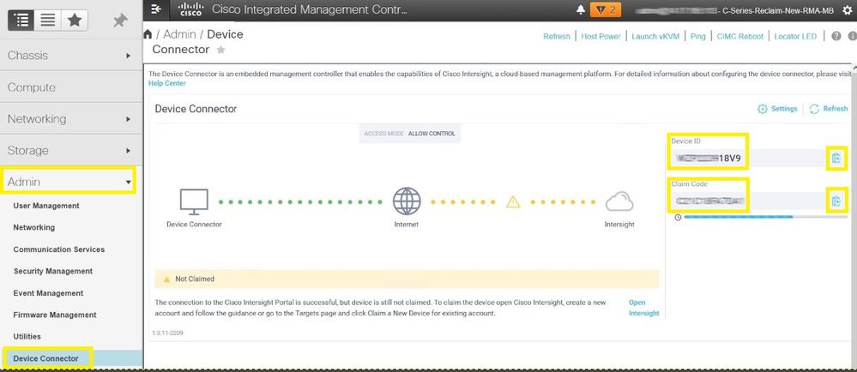Copy the Device ID to clipboard
Screen dimensions: 857x372
point(836,159)
